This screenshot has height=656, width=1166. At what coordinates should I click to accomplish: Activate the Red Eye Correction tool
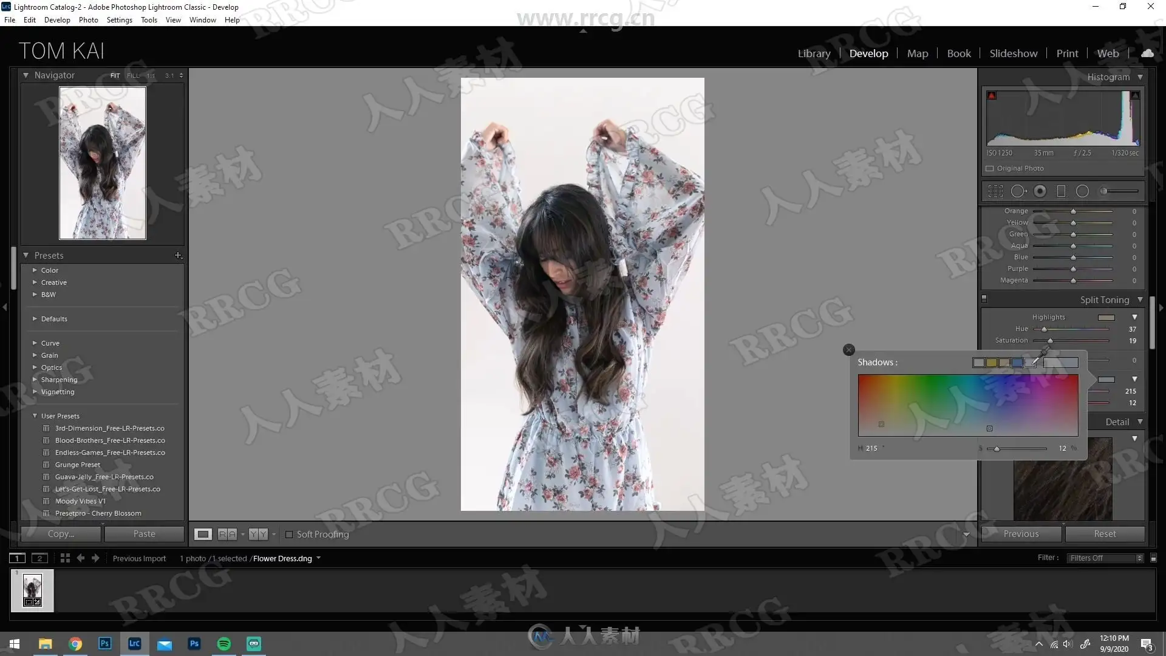click(1040, 191)
